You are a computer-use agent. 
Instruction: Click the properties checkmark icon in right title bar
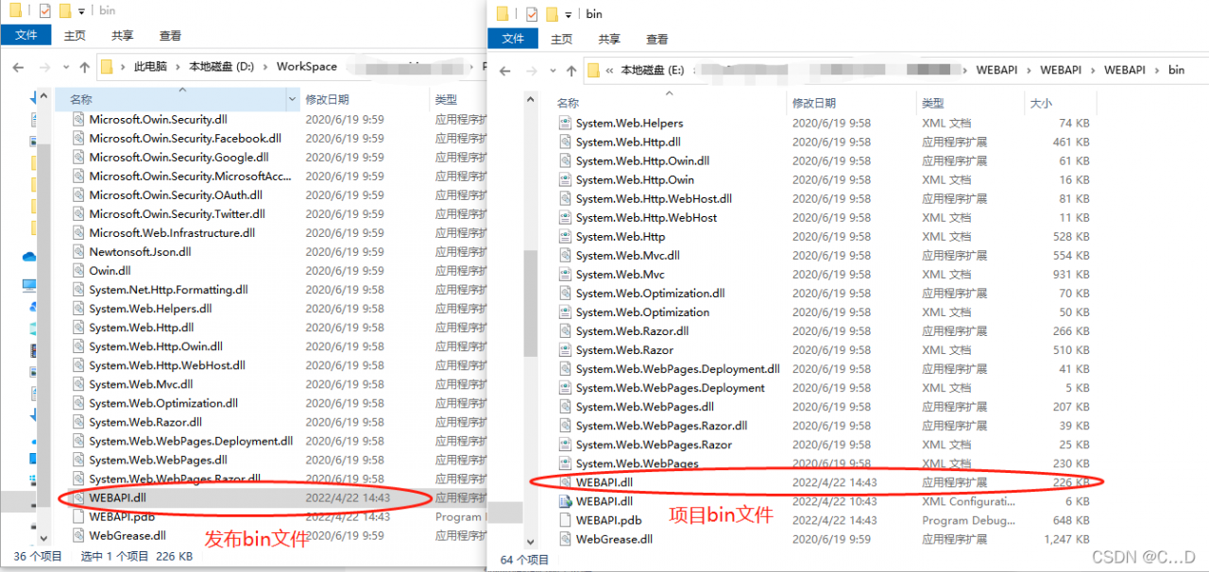pyautogui.click(x=531, y=14)
